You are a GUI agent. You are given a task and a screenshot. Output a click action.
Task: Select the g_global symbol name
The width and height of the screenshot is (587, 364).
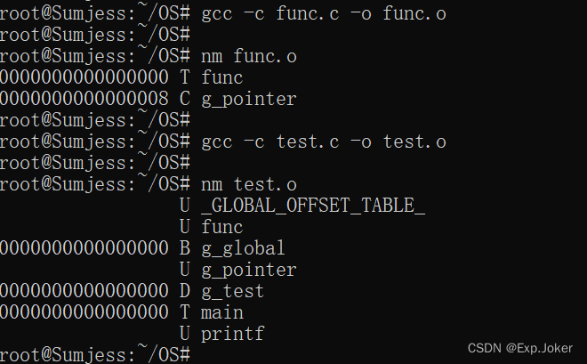tap(243, 248)
